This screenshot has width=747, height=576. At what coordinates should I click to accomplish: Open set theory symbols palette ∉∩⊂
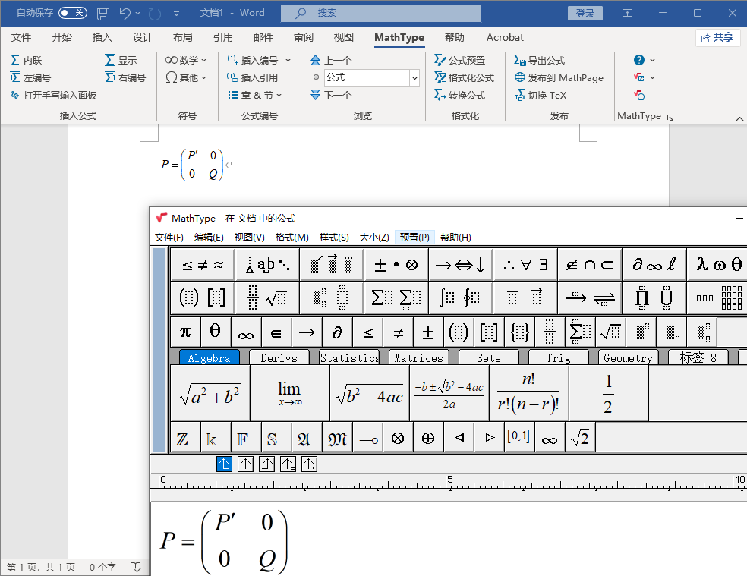click(589, 264)
